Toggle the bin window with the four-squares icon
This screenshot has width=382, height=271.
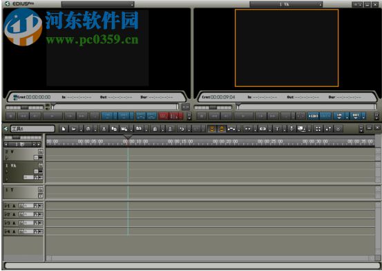point(318,129)
